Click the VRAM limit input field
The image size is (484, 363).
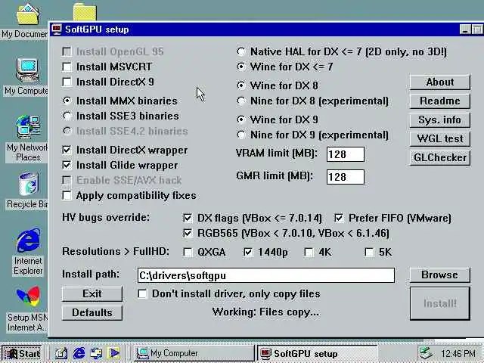(x=346, y=154)
